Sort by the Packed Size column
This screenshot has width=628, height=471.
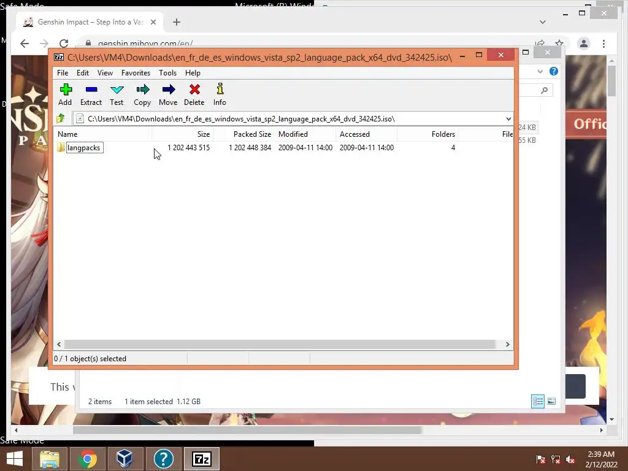pyautogui.click(x=244, y=134)
